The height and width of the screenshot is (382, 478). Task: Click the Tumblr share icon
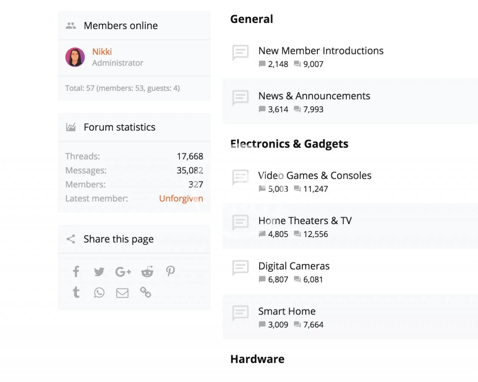[76, 292]
